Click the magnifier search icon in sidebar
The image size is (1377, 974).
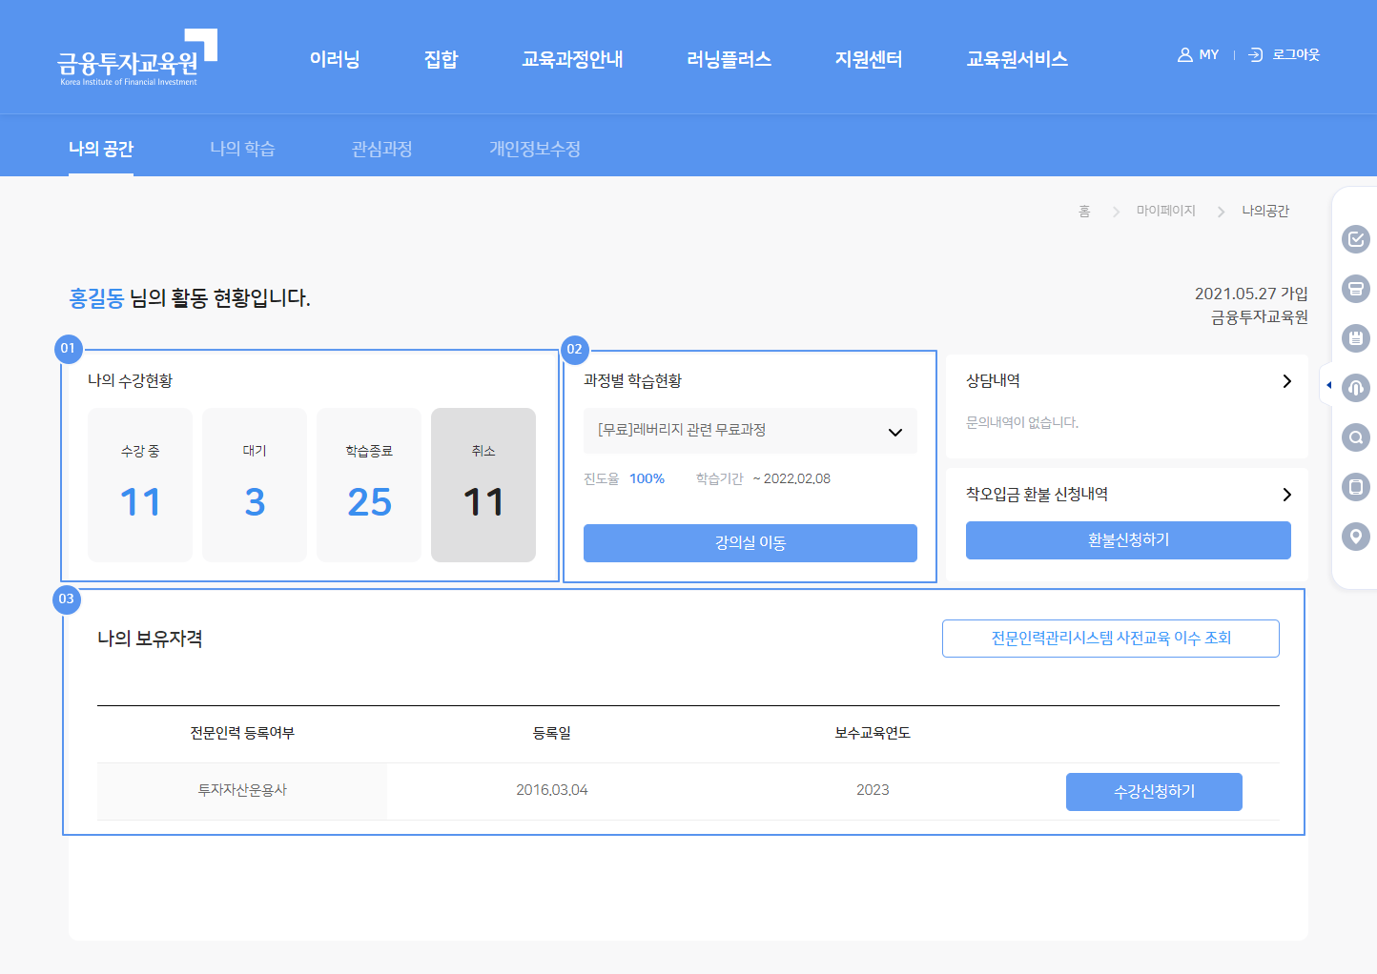(1355, 437)
